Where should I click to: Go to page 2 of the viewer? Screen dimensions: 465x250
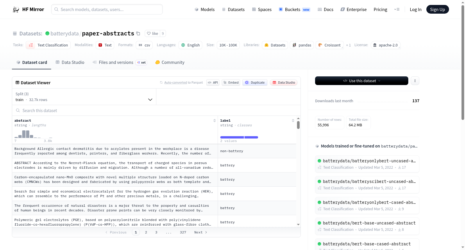pyautogui.click(x=146, y=232)
